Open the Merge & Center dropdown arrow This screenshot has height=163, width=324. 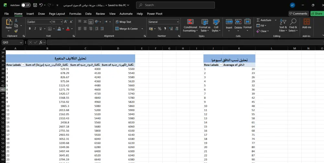point(142,29)
